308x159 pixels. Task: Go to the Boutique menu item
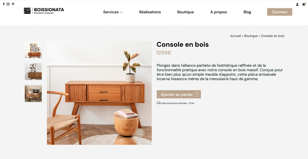186,12
